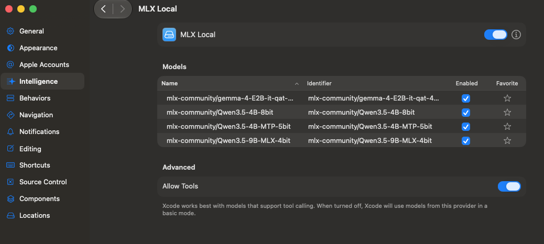The height and width of the screenshot is (244, 544).
Task: Click the identifier cell for Qwen3.5-4B-8bit
Action: pos(362,112)
